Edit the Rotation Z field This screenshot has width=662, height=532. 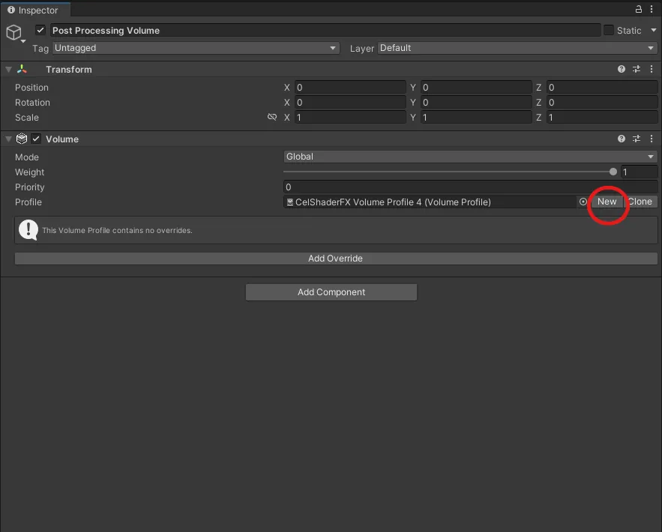coord(601,102)
